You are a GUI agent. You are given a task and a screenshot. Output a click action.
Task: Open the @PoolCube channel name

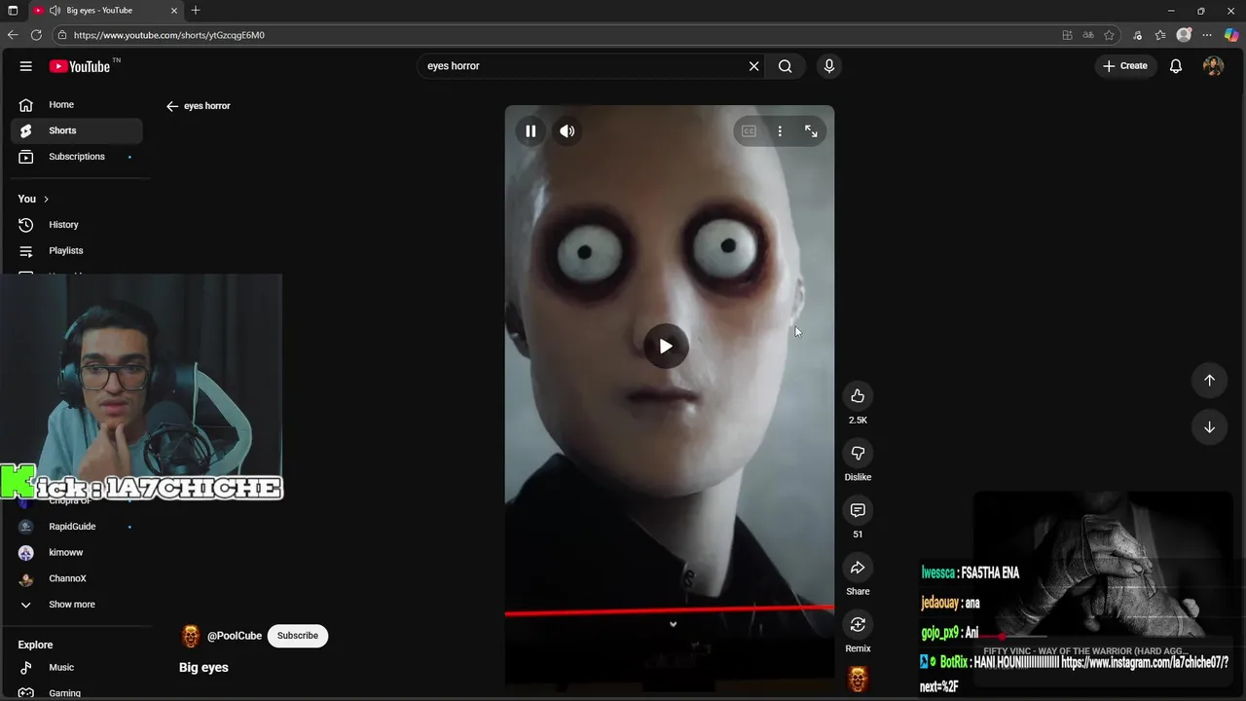(x=235, y=636)
